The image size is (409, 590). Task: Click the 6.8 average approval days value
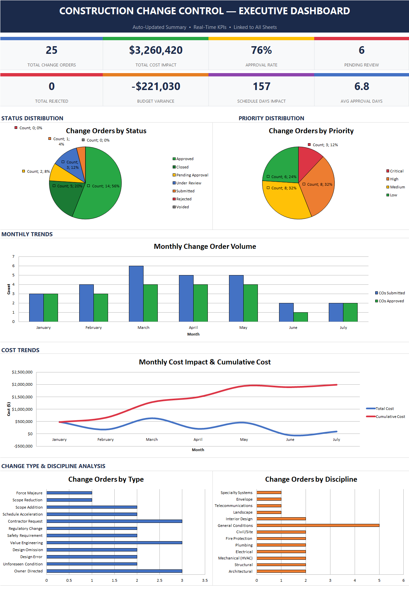[x=362, y=86]
